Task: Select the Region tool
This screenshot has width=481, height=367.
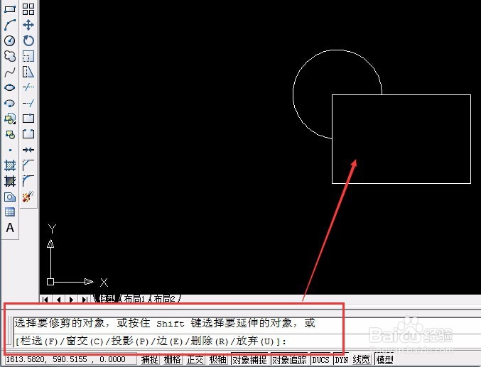Action: click(x=10, y=197)
